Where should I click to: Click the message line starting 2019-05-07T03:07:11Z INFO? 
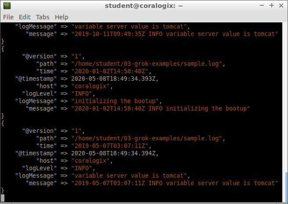click(x=175, y=183)
